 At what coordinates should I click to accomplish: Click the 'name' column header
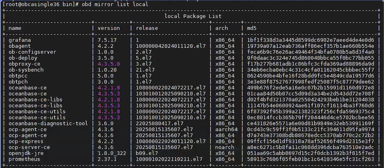[x=15, y=28]
